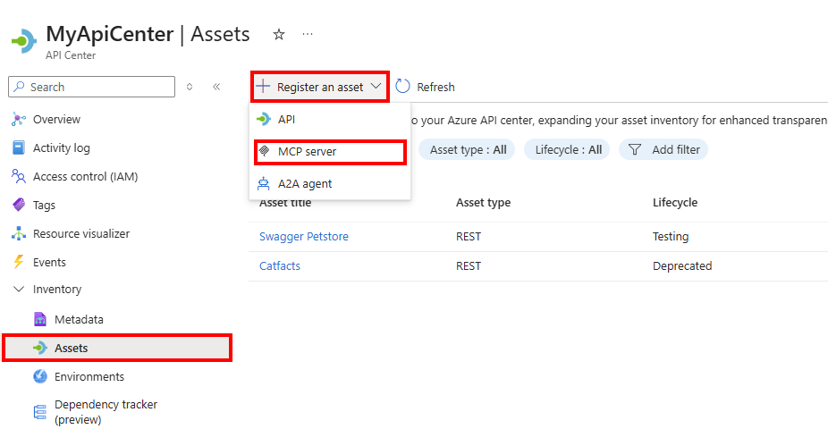Open the Swagger Petstore asset link
The height and width of the screenshot is (429, 828).
tap(304, 237)
